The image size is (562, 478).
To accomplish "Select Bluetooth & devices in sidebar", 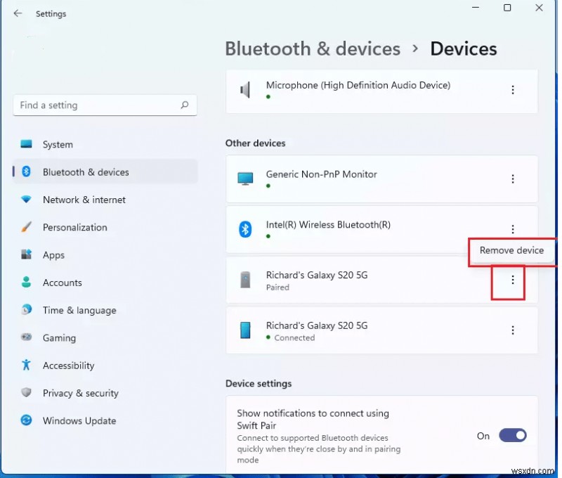I will [x=105, y=172].
